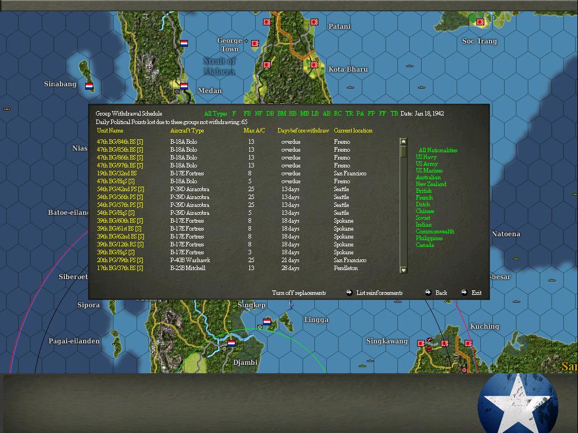Show All Nationalities in the list
Image resolution: width=578 pixels, height=433 pixels.
[438, 150]
